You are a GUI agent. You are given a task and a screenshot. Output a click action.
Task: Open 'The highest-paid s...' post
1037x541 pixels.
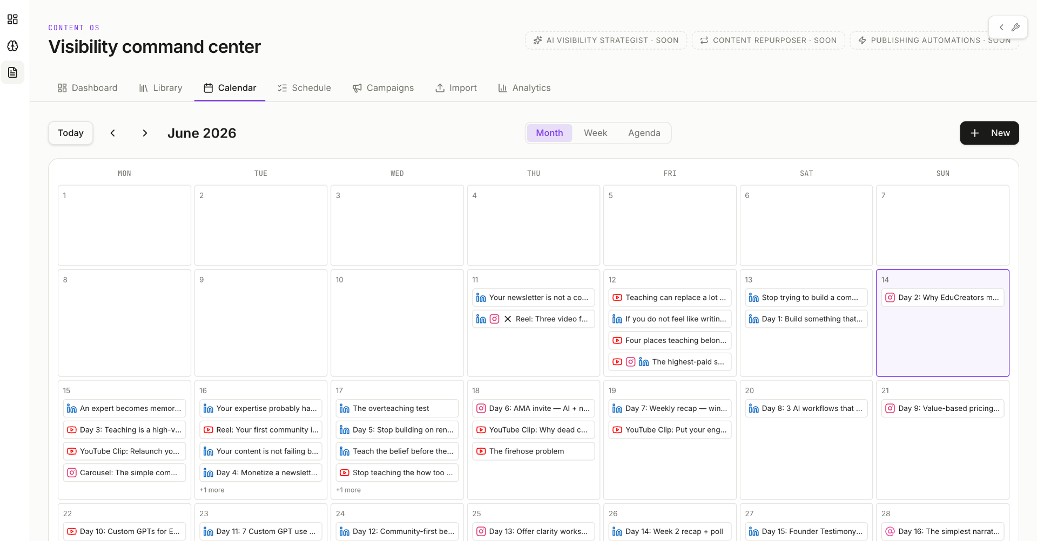[670, 362]
